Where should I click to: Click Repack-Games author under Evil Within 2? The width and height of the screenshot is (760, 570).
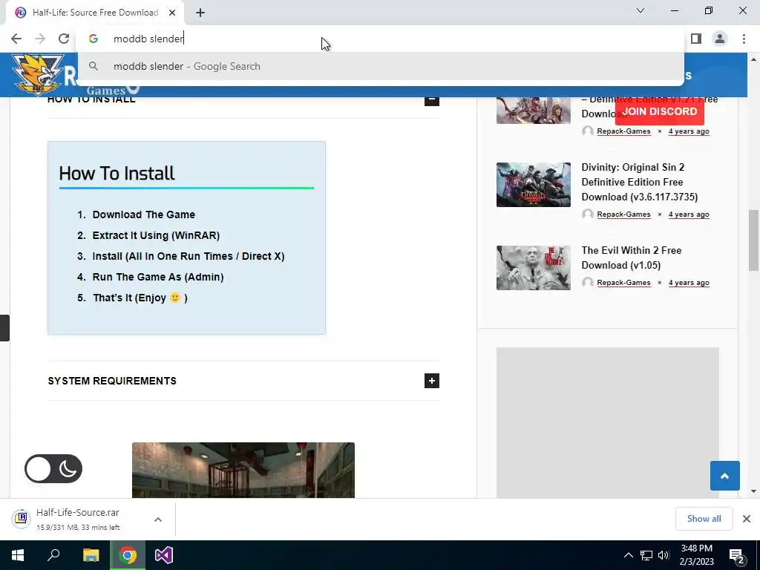623,283
